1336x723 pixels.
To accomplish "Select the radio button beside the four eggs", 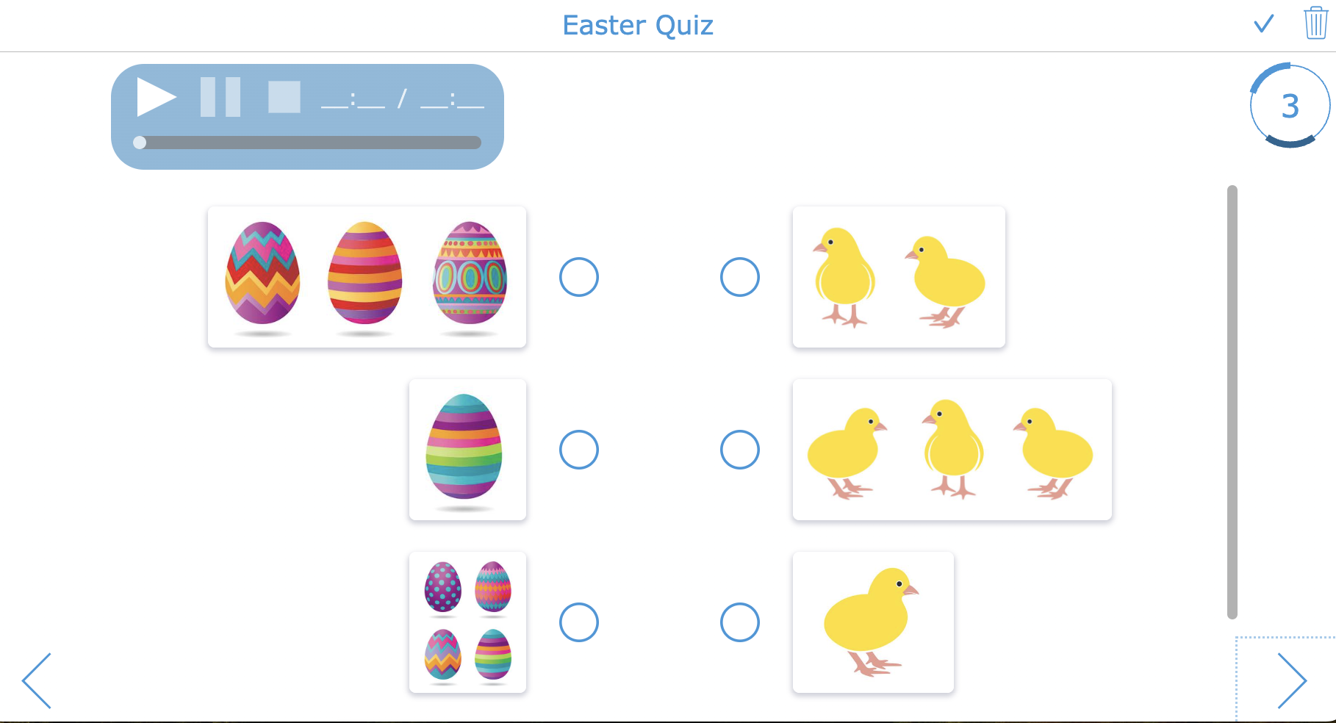I will point(579,622).
